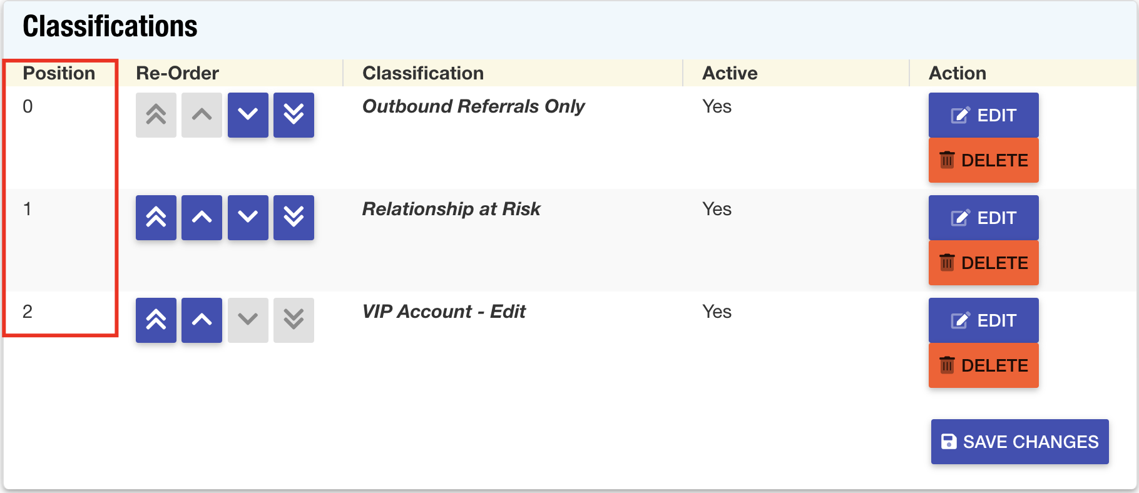
Task: Edit the VIP Account - Edit classification
Action: coord(983,320)
